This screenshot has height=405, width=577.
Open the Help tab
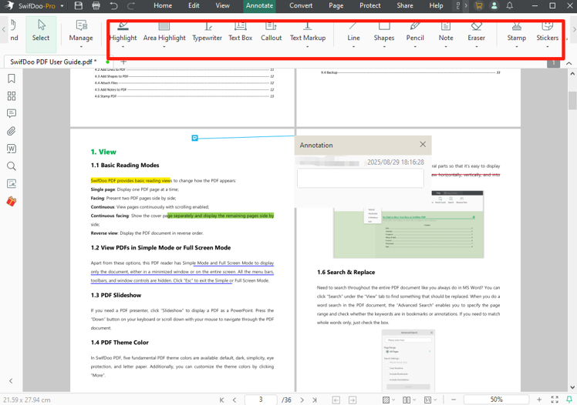[x=436, y=5]
